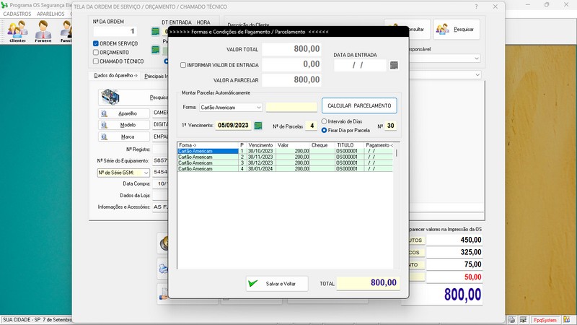Click the printer icon in status bar
The height and width of the screenshot is (325, 577).
pyautogui.click(x=512, y=320)
